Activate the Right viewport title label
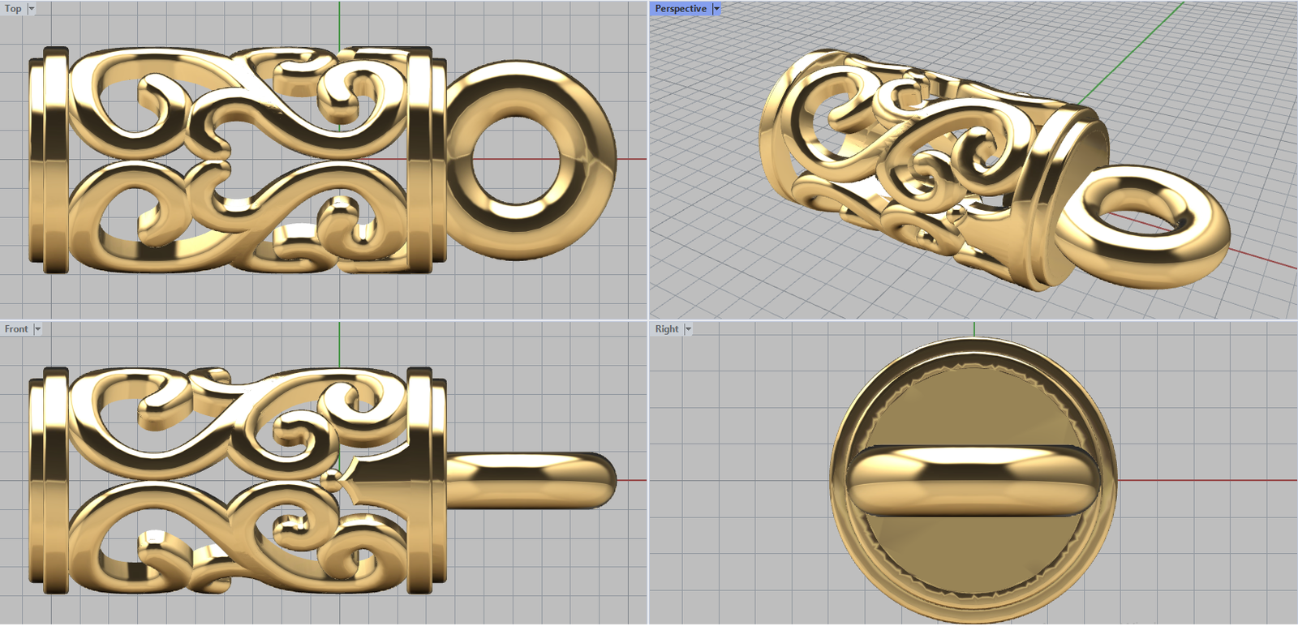The height and width of the screenshot is (626, 1298). coord(667,329)
